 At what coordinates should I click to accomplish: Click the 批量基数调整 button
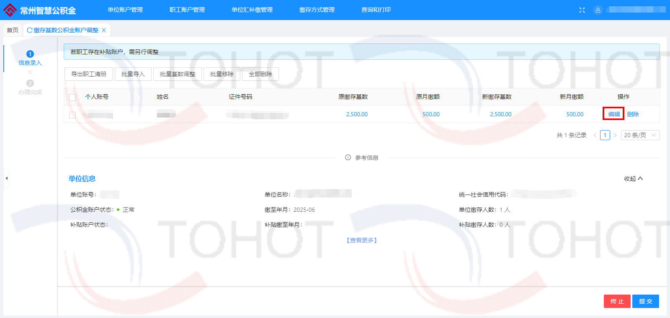pos(178,74)
